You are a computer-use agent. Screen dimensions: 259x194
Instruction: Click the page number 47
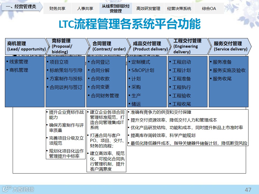pos(248,190)
